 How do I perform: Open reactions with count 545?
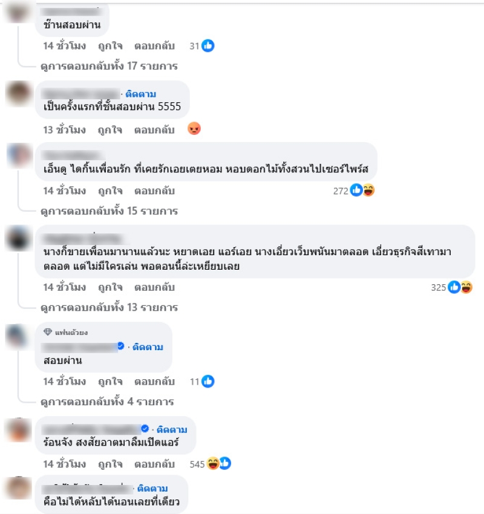(x=210, y=464)
